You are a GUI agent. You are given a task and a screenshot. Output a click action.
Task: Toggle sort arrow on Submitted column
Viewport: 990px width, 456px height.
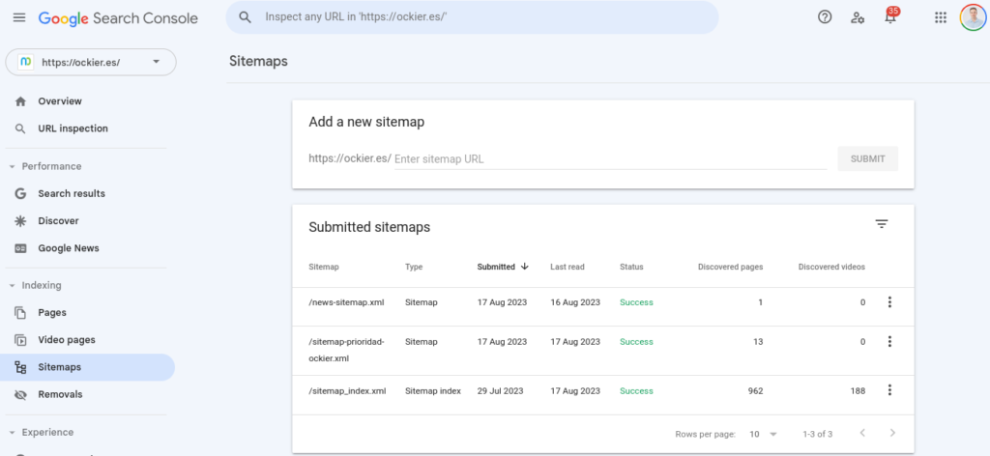pos(525,266)
